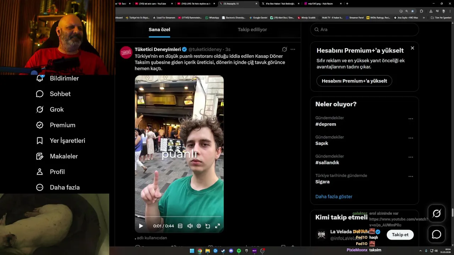Enter video fullscreen mode

(x=217, y=226)
